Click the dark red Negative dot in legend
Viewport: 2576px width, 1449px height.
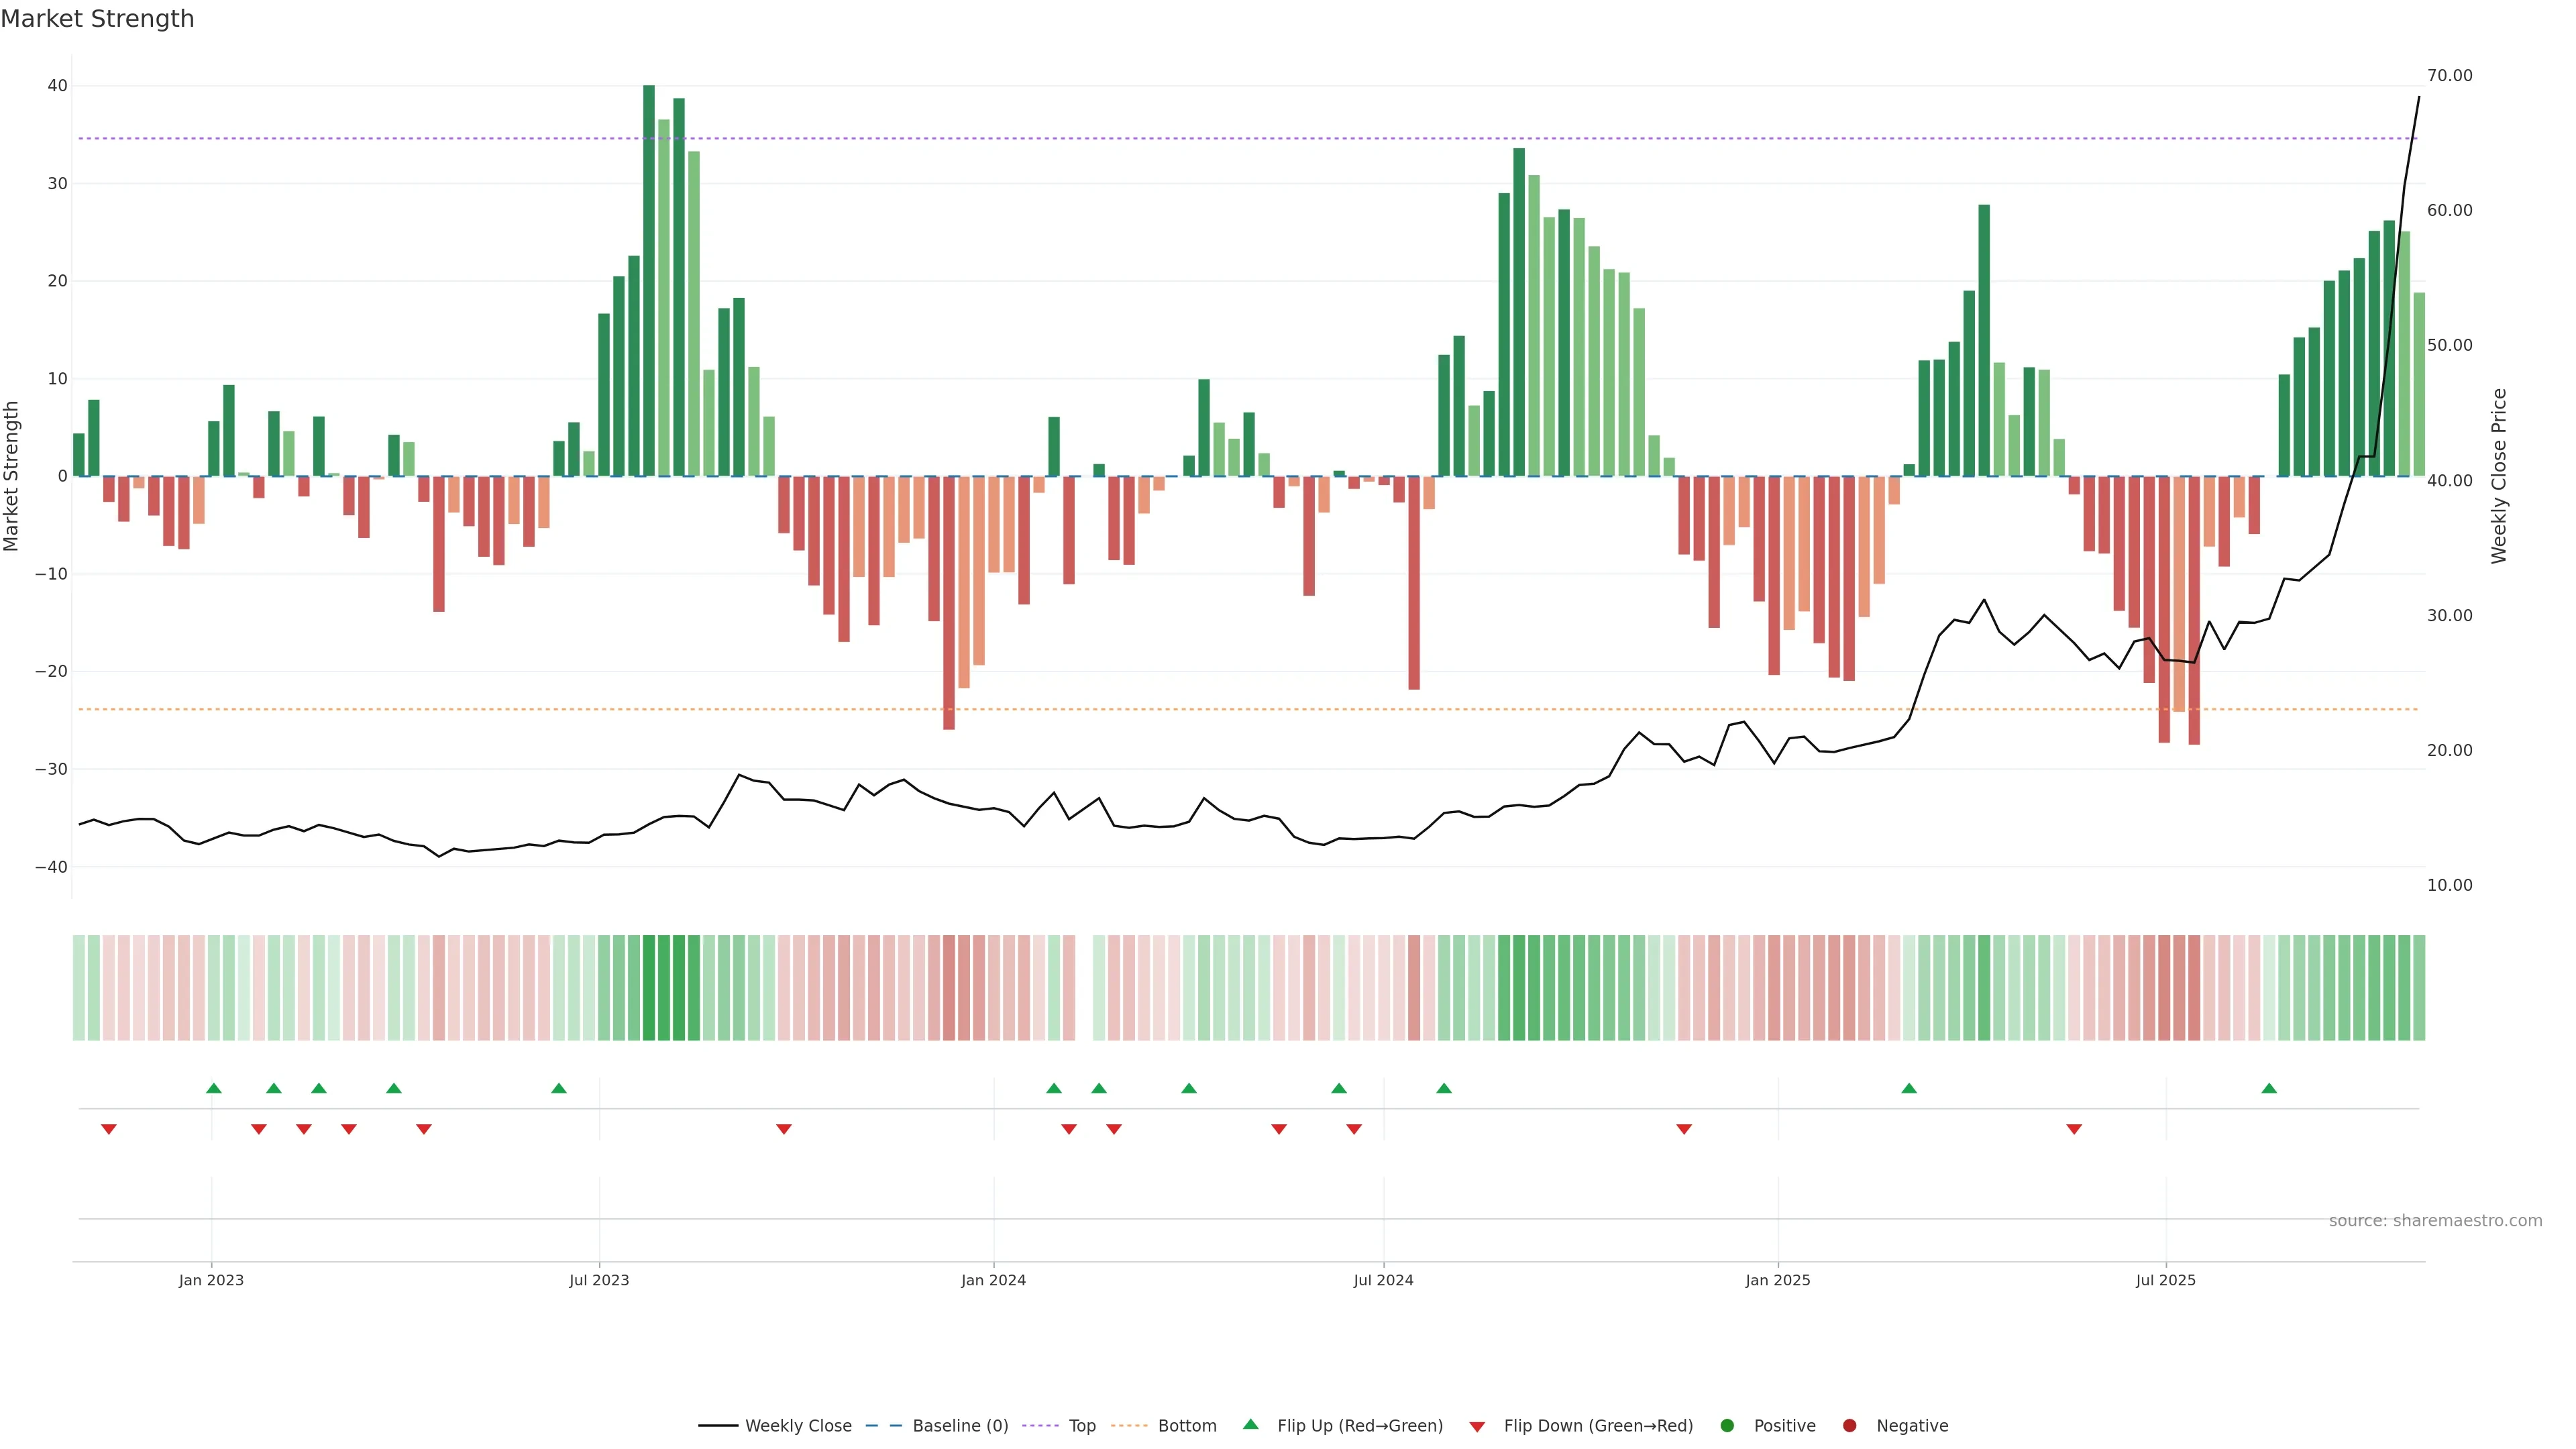[x=1849, y=1425]
